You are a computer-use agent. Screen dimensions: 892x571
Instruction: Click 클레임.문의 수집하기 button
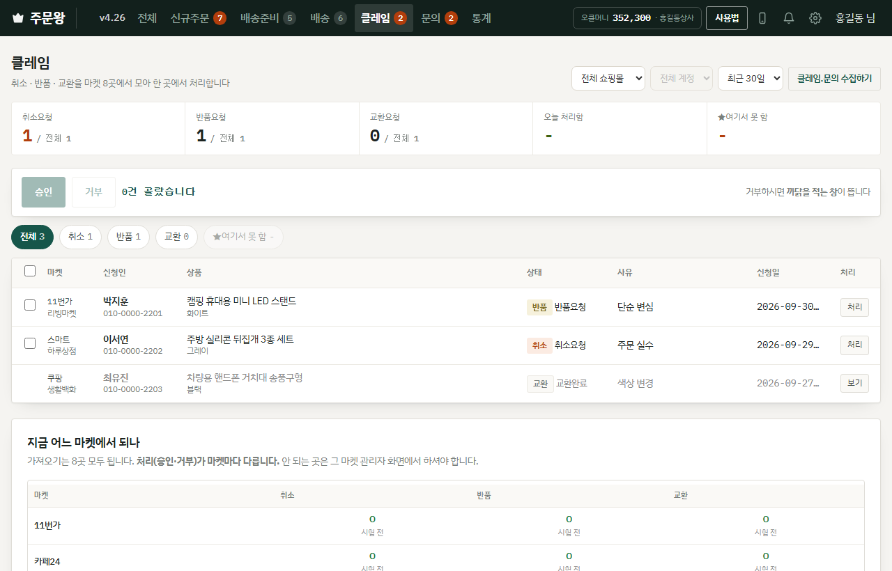point(834,79)
